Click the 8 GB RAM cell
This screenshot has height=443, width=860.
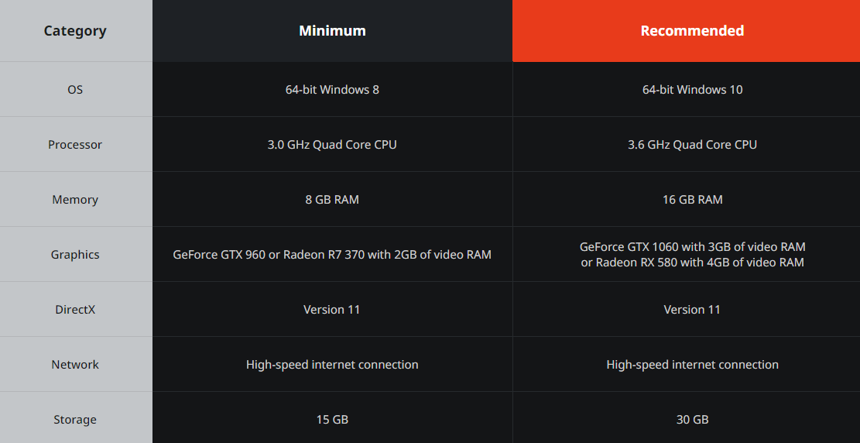[332, 200]
